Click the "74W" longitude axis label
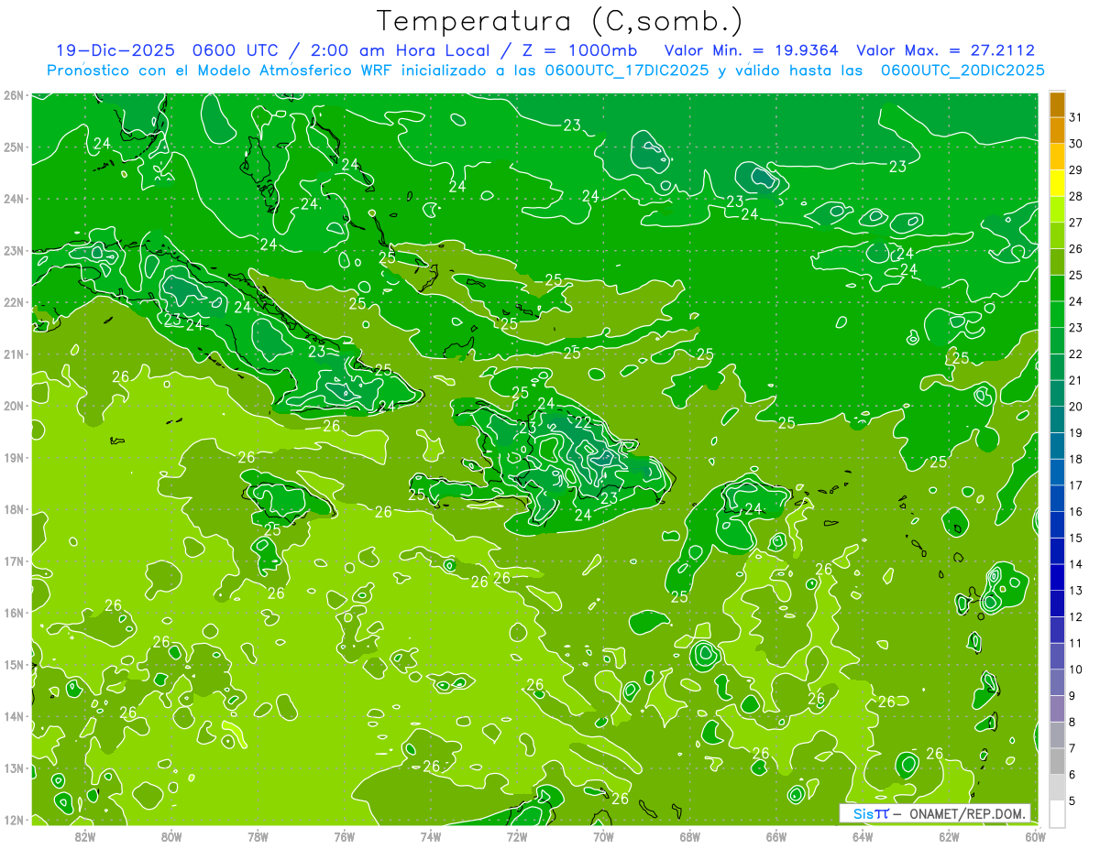The height and width of the screenshot is (849, 1100). pos(430,835)
